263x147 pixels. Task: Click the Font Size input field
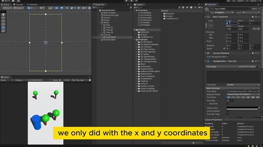[230, 101]
